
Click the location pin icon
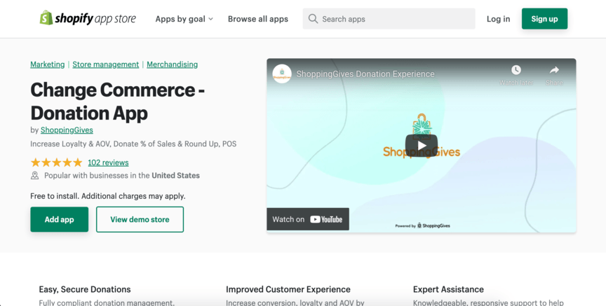35,176
